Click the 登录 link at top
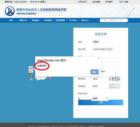Screen dimensions: 140x127 (121, 2)
